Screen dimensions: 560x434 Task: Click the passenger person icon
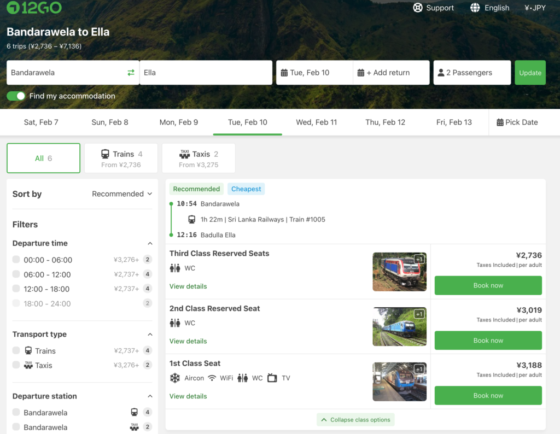click(441, 73)
